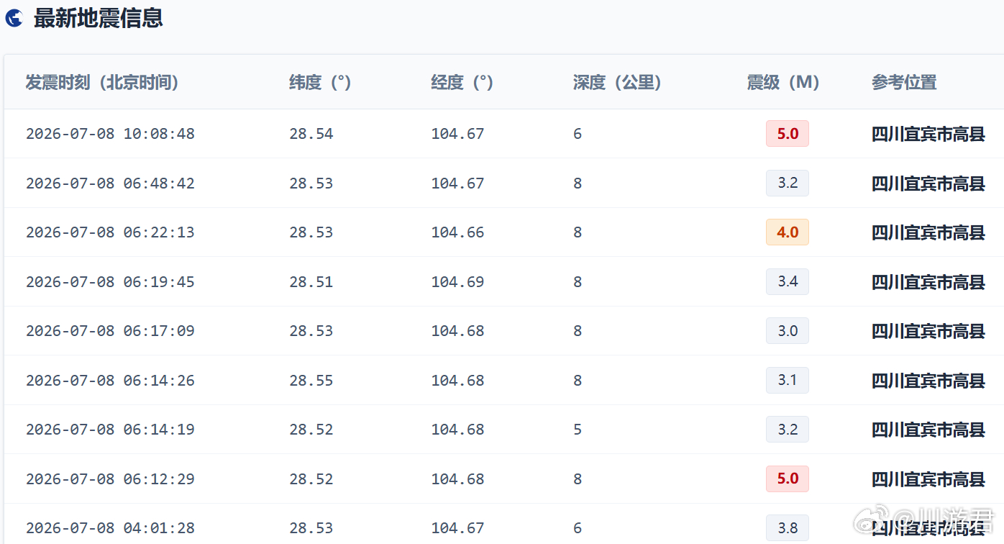Screen dimensions: 1004x544
Task: Click the 震级 (M) column header
Action: point(783,83)
